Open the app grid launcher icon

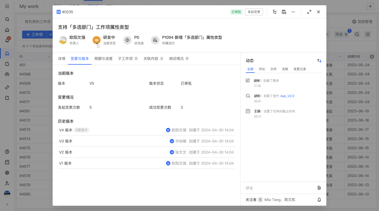point(7,6)
